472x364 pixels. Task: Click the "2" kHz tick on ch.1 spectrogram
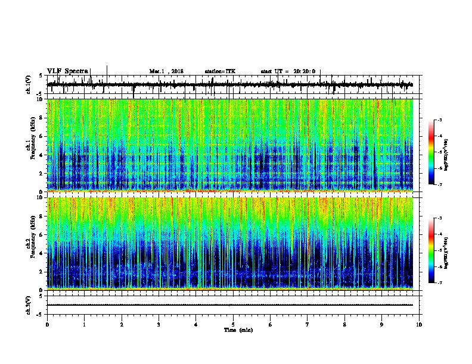point(42,173)
